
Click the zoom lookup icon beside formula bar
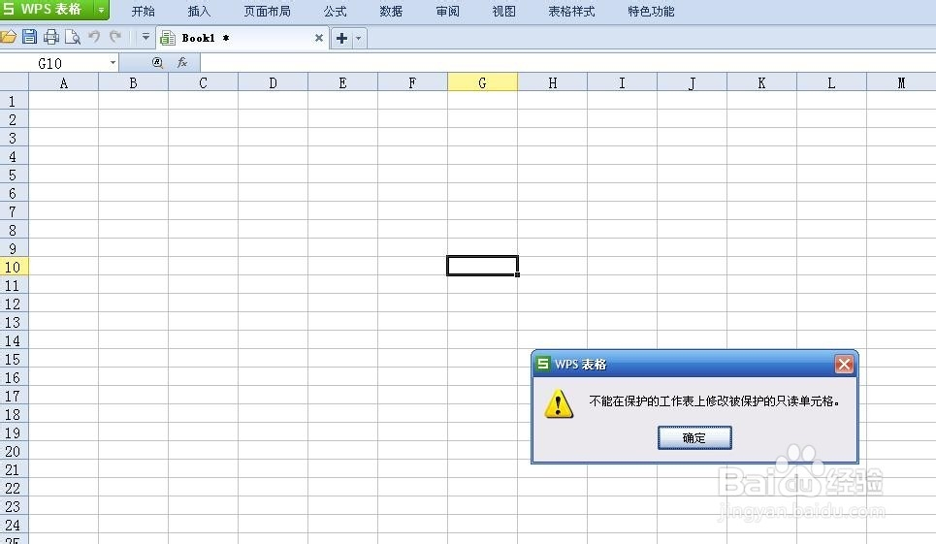coord(157,63)
